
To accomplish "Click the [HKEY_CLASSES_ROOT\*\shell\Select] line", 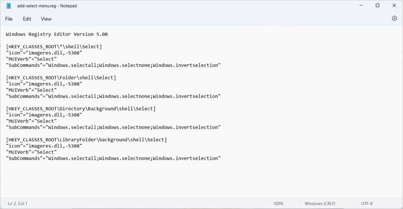I will click(x=54, y=47).
